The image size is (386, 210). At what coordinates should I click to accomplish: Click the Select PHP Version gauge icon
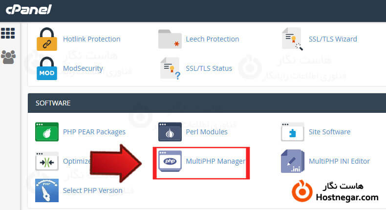pyautogui.click(x=47, y=189)
